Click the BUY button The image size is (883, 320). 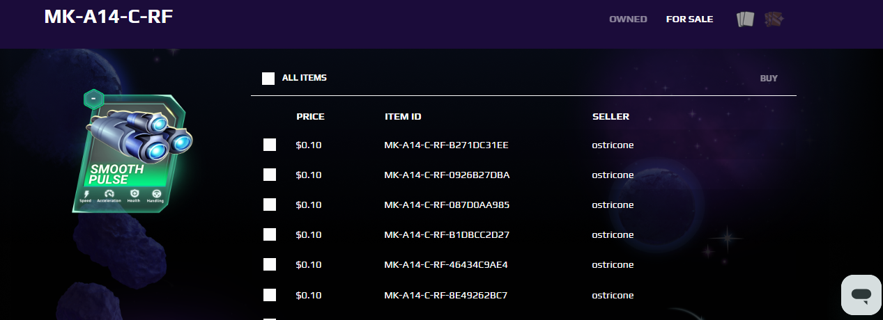pos(769,78)
